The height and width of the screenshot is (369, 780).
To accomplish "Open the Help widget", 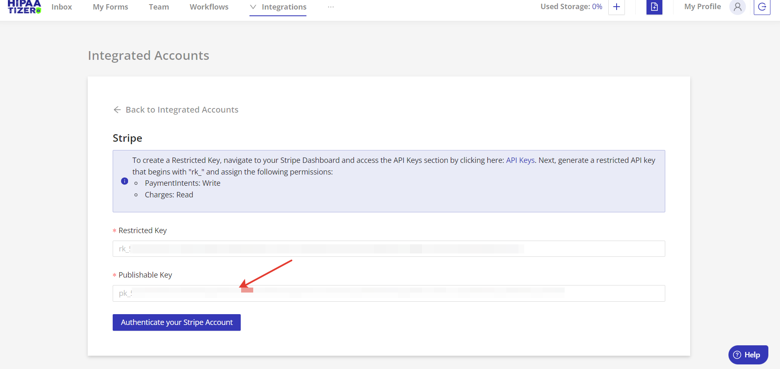I will (748, 354).
